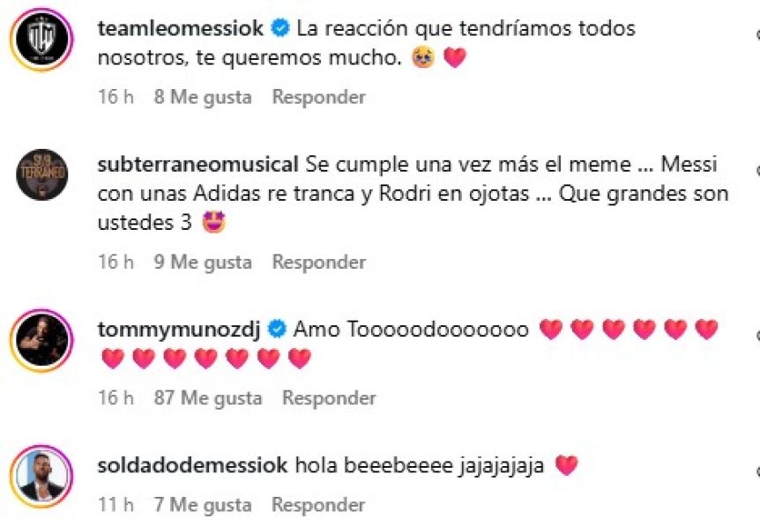Screen dimensions: 760x526
Task: Open teamleomessiok profile picture
Action: point(41,40)
